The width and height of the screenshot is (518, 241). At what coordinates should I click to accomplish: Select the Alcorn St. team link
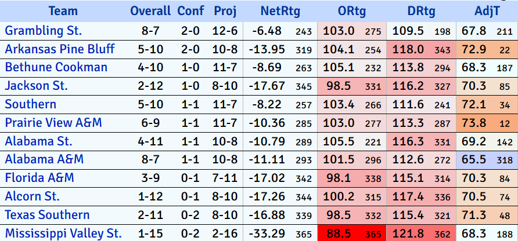[34, 196]
